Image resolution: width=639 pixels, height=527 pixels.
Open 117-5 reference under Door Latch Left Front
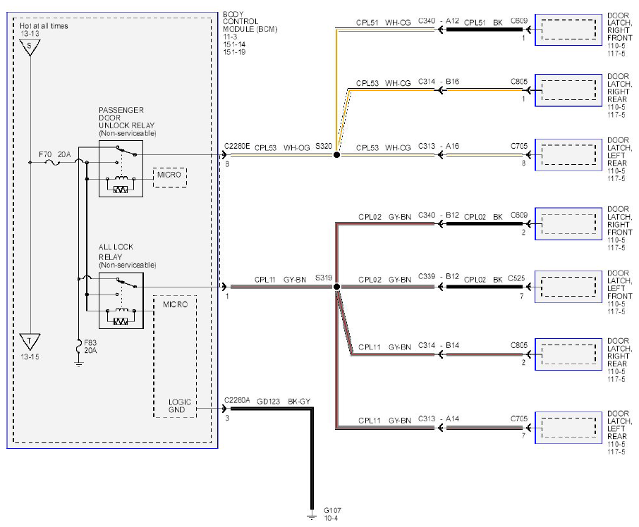(x=616, y=311)
